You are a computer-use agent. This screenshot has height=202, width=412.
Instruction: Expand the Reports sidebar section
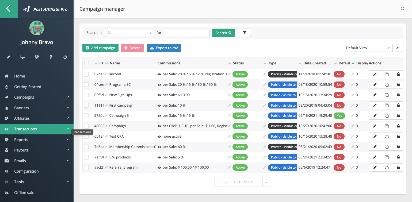coord(21,139)
